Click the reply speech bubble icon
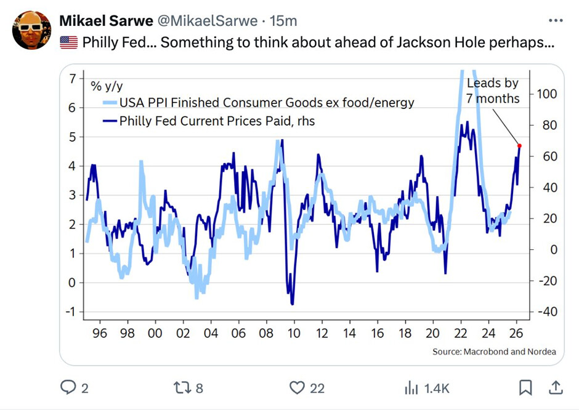This screenshot has width=579, height=410. pyautogui.click(x=67, y=388)
